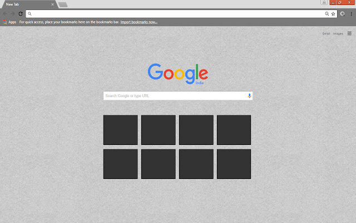Open the Gmail link
The image size is (356, 223).
(326, 33)
